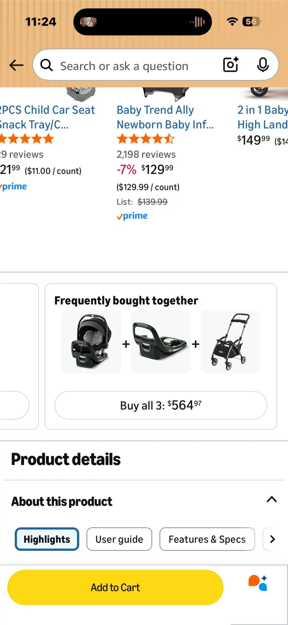Open the Child Car Seat Snack Tray link
The image size is (288, 625).
(x=47, y=117)
